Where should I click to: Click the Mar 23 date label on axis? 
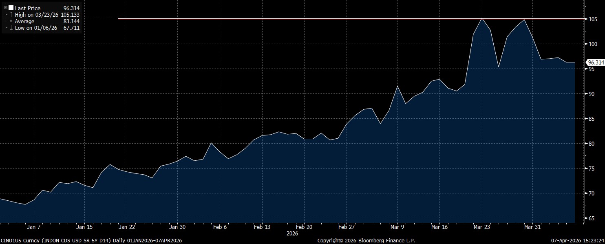point(481,227)
